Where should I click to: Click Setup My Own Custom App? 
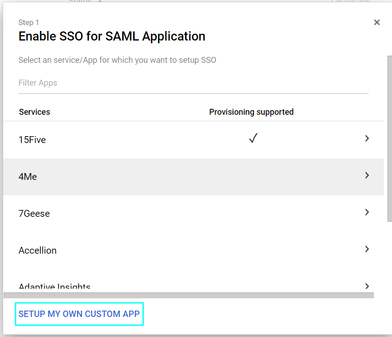[79, 314]
